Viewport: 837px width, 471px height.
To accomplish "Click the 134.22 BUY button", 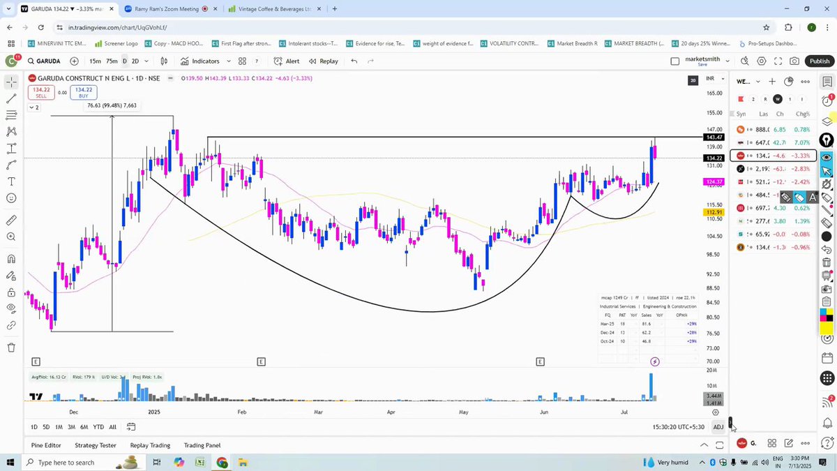I will pos(84,92).
